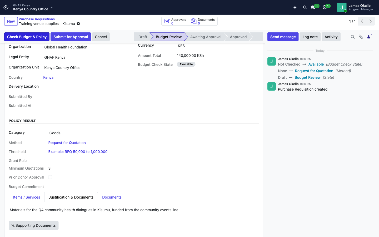Open the top bar search icon
Image resolution: width=379 pixels, height=237 pixels.
click(305, 7)
